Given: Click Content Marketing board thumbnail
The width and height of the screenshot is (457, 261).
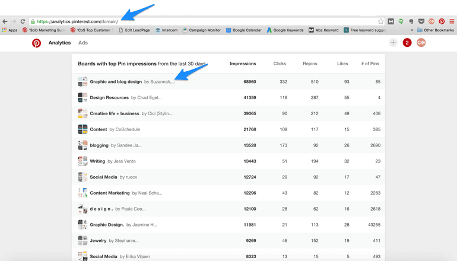Looking at the screenshot, I should click(x=82, y=193).
